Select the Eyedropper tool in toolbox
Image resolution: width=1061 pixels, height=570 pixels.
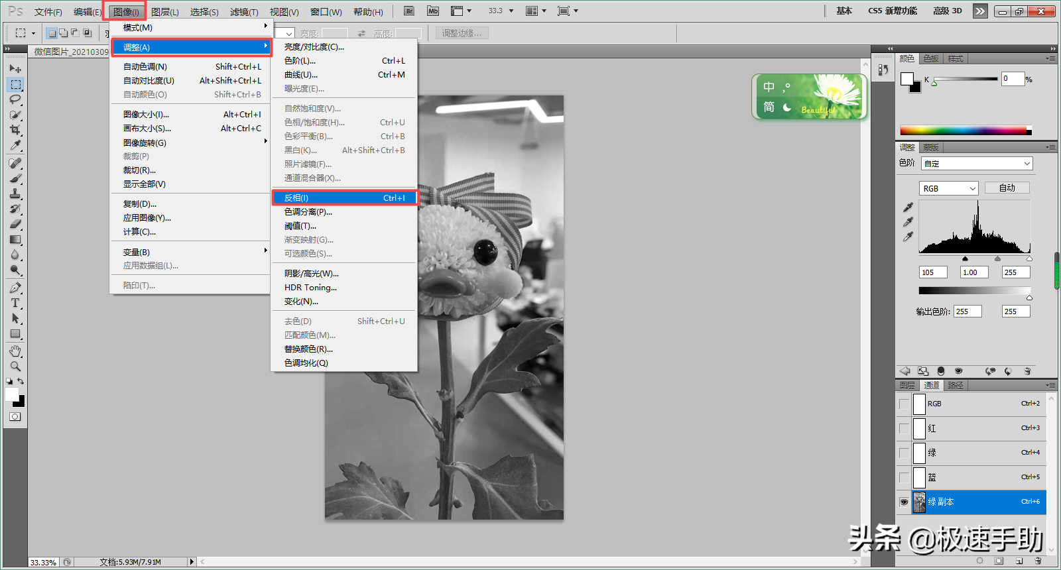tap(15, 145)
